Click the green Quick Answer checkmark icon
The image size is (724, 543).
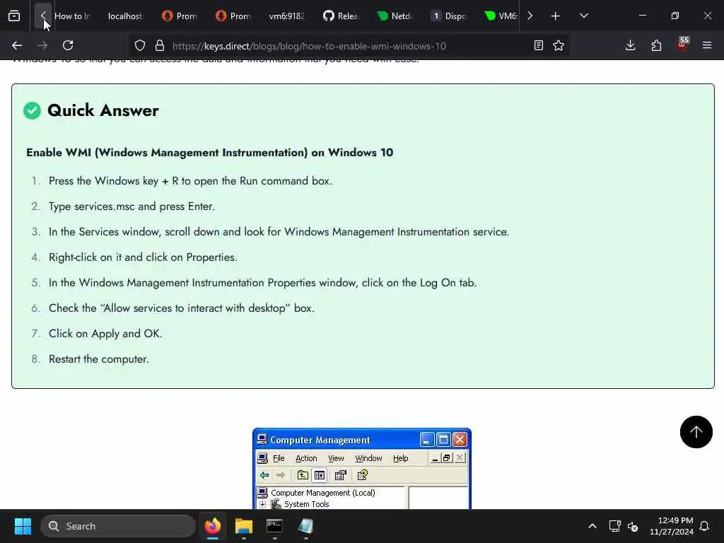32,110
